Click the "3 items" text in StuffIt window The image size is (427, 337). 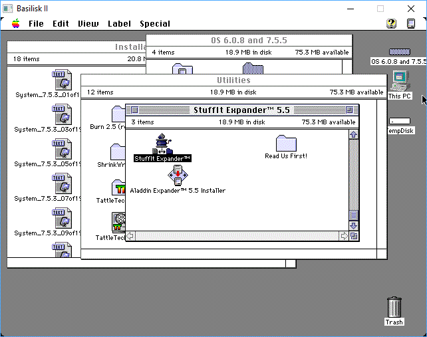142,122
